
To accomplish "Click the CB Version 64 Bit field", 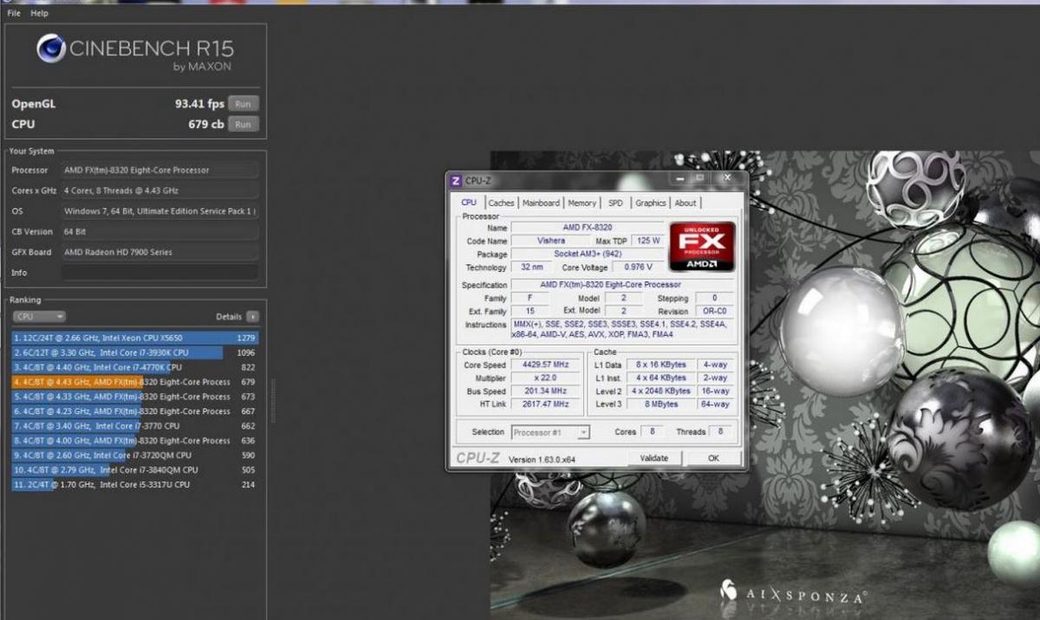I will point(159,232).
